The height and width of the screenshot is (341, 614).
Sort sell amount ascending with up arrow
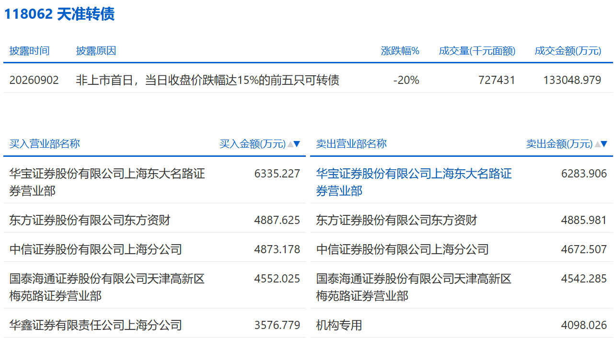pos(597,144)
